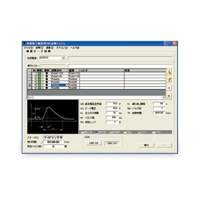Expand the Pulse5a test condition dropdown
The height and width of the screenshot is (200, 200).
click(67, 85)
